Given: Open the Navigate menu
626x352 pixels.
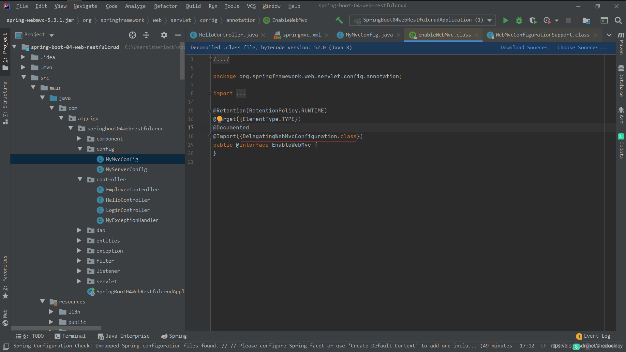Looking at the screenshot, I should tap(85, 6).
